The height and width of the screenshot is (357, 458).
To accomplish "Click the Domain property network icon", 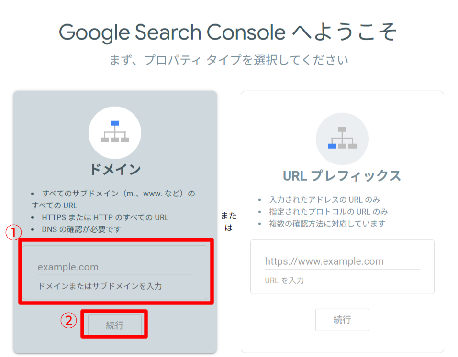I will 115,132.
